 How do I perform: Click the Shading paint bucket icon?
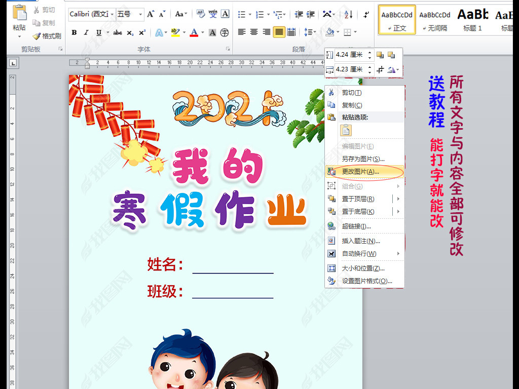click(x=329, y=32)
